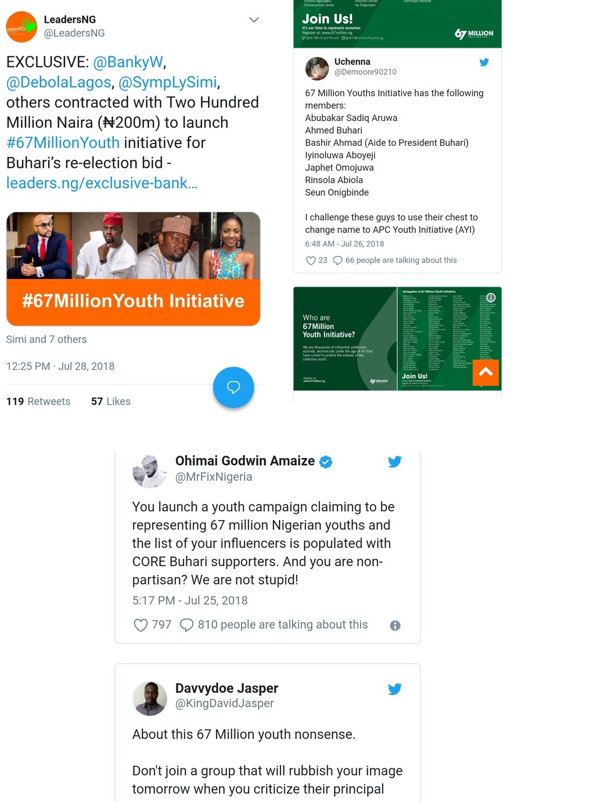This screenshot has height=802, width=611.
Task: Open the @BankyW mention link
Action: [128, 62]
